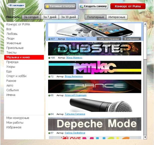Select Конкурс от PUMA category
This screenshot has height=145, width=154.
click(x=24, y=24)
